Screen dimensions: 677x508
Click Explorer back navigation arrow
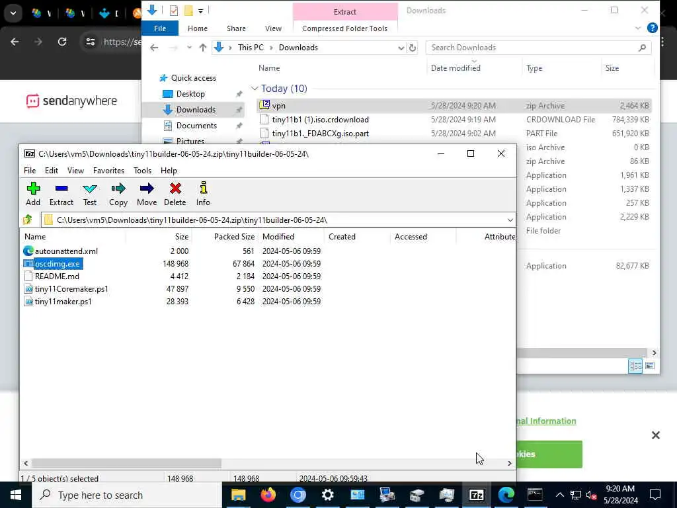154,48
